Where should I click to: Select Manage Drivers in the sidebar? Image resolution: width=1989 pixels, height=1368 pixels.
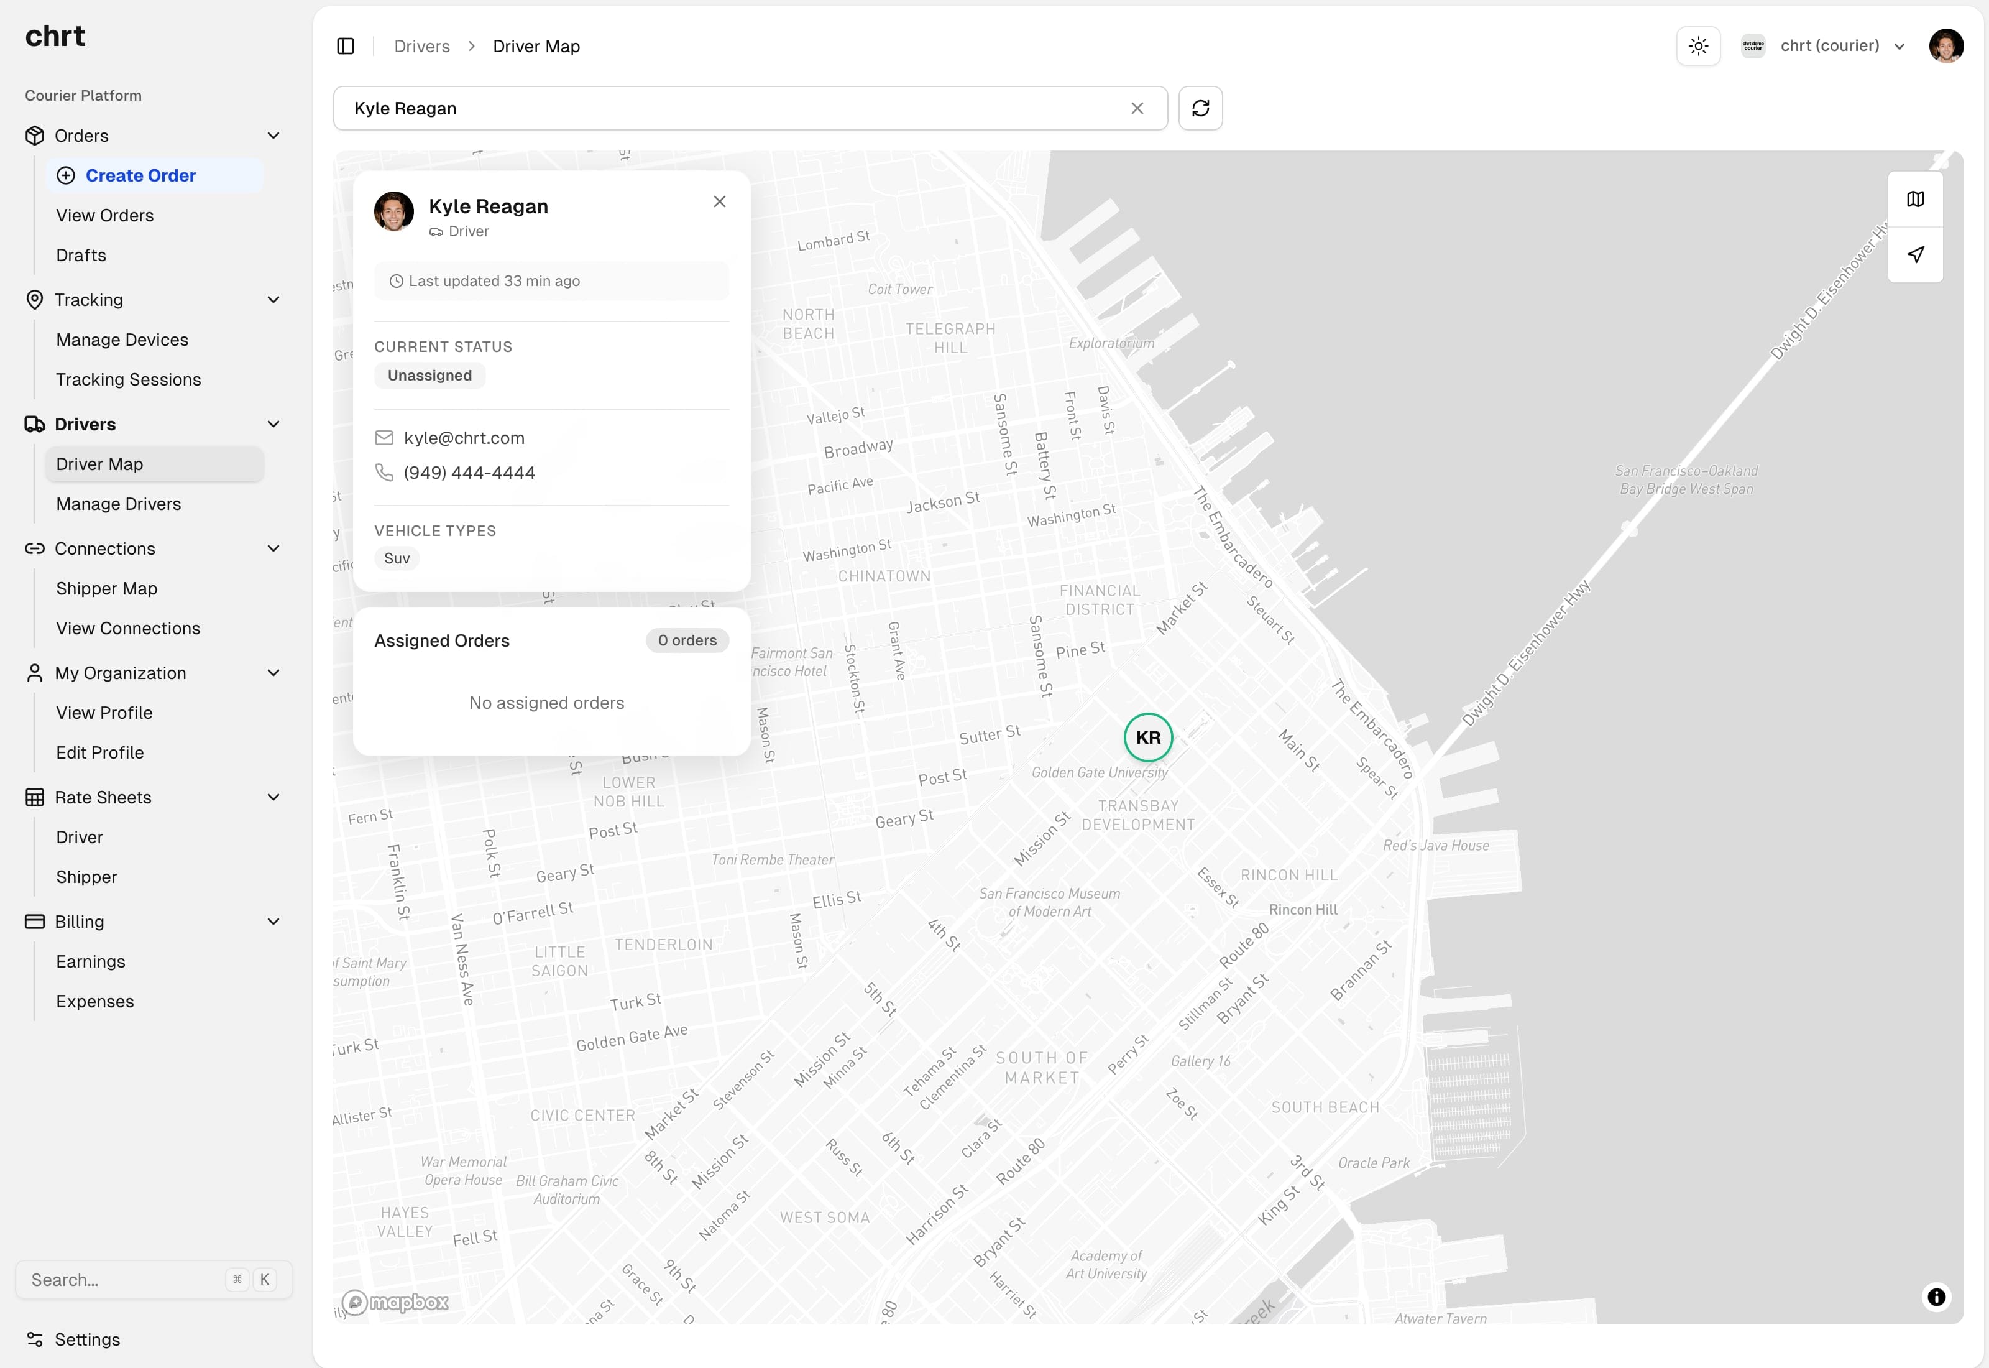(x=118, y=504)
